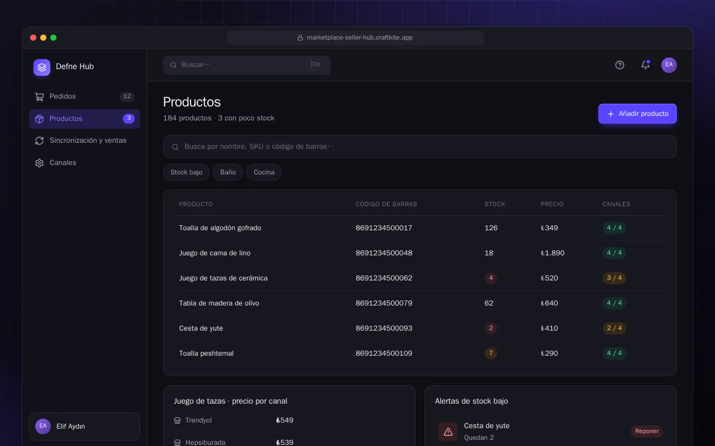Open Cesta de yute product row

point(420,328)
